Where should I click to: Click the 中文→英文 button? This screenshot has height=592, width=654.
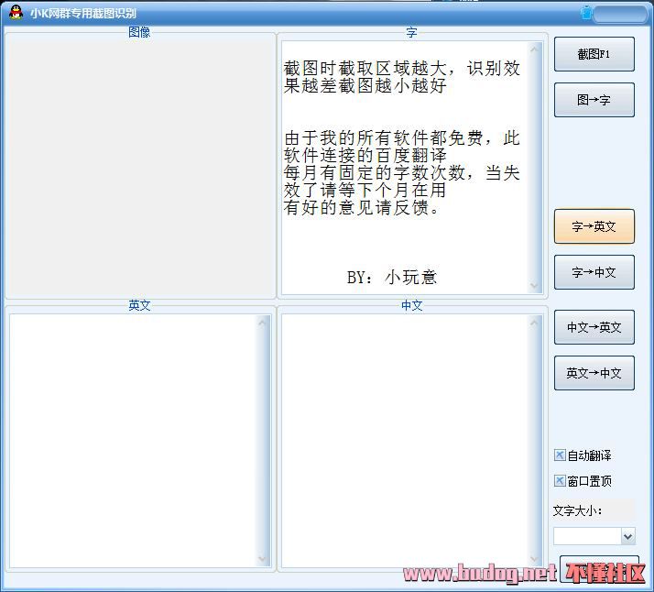594,327
